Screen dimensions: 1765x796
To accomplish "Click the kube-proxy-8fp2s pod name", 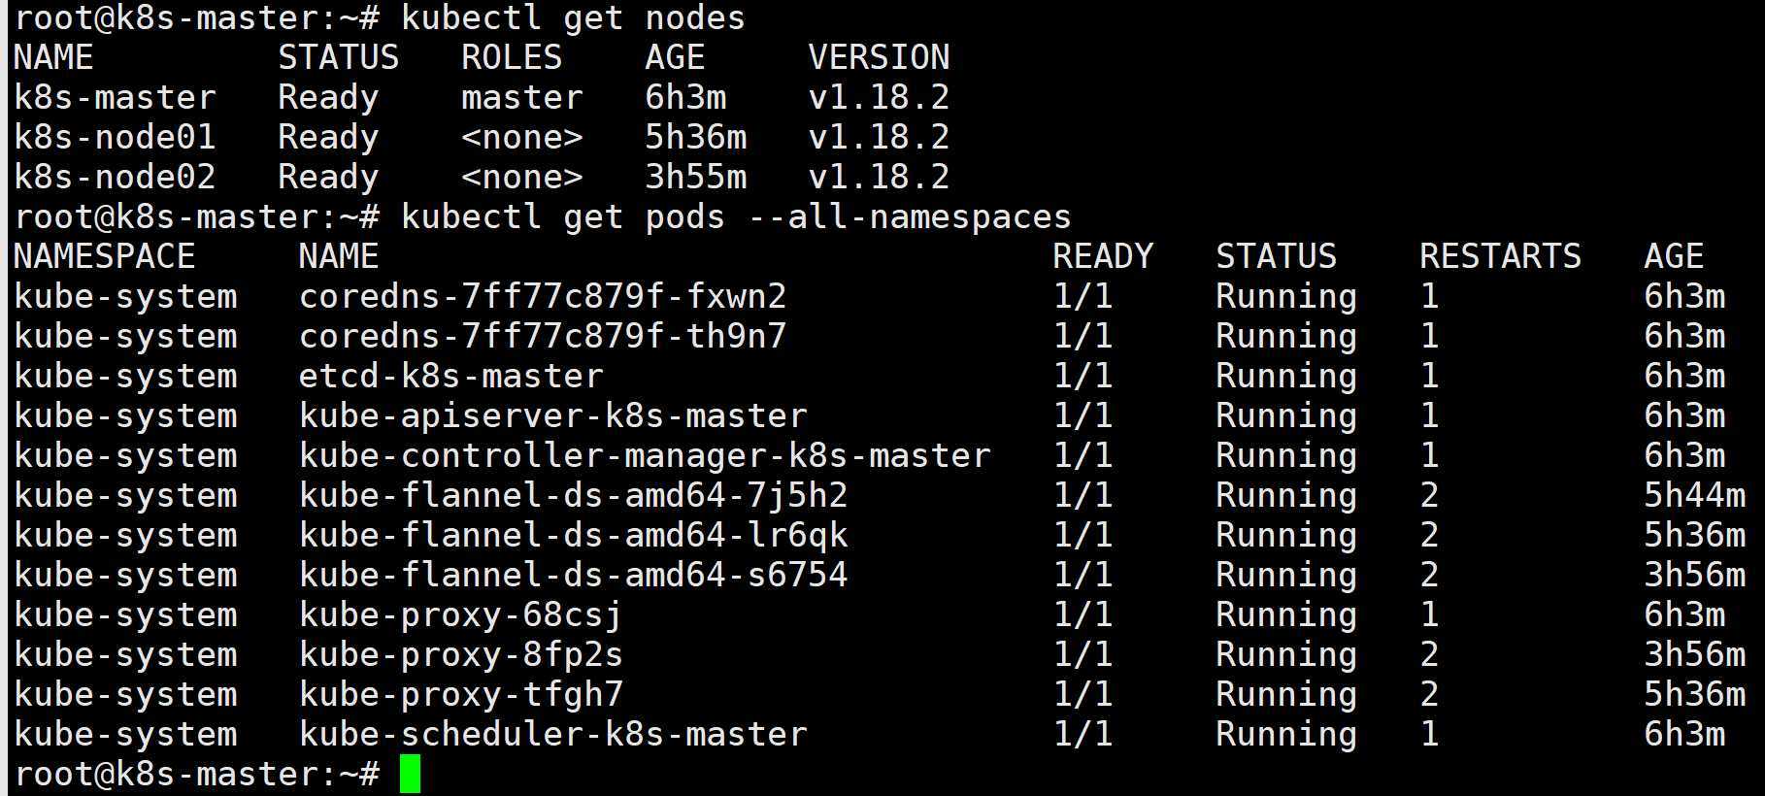I will pos(461,654).
